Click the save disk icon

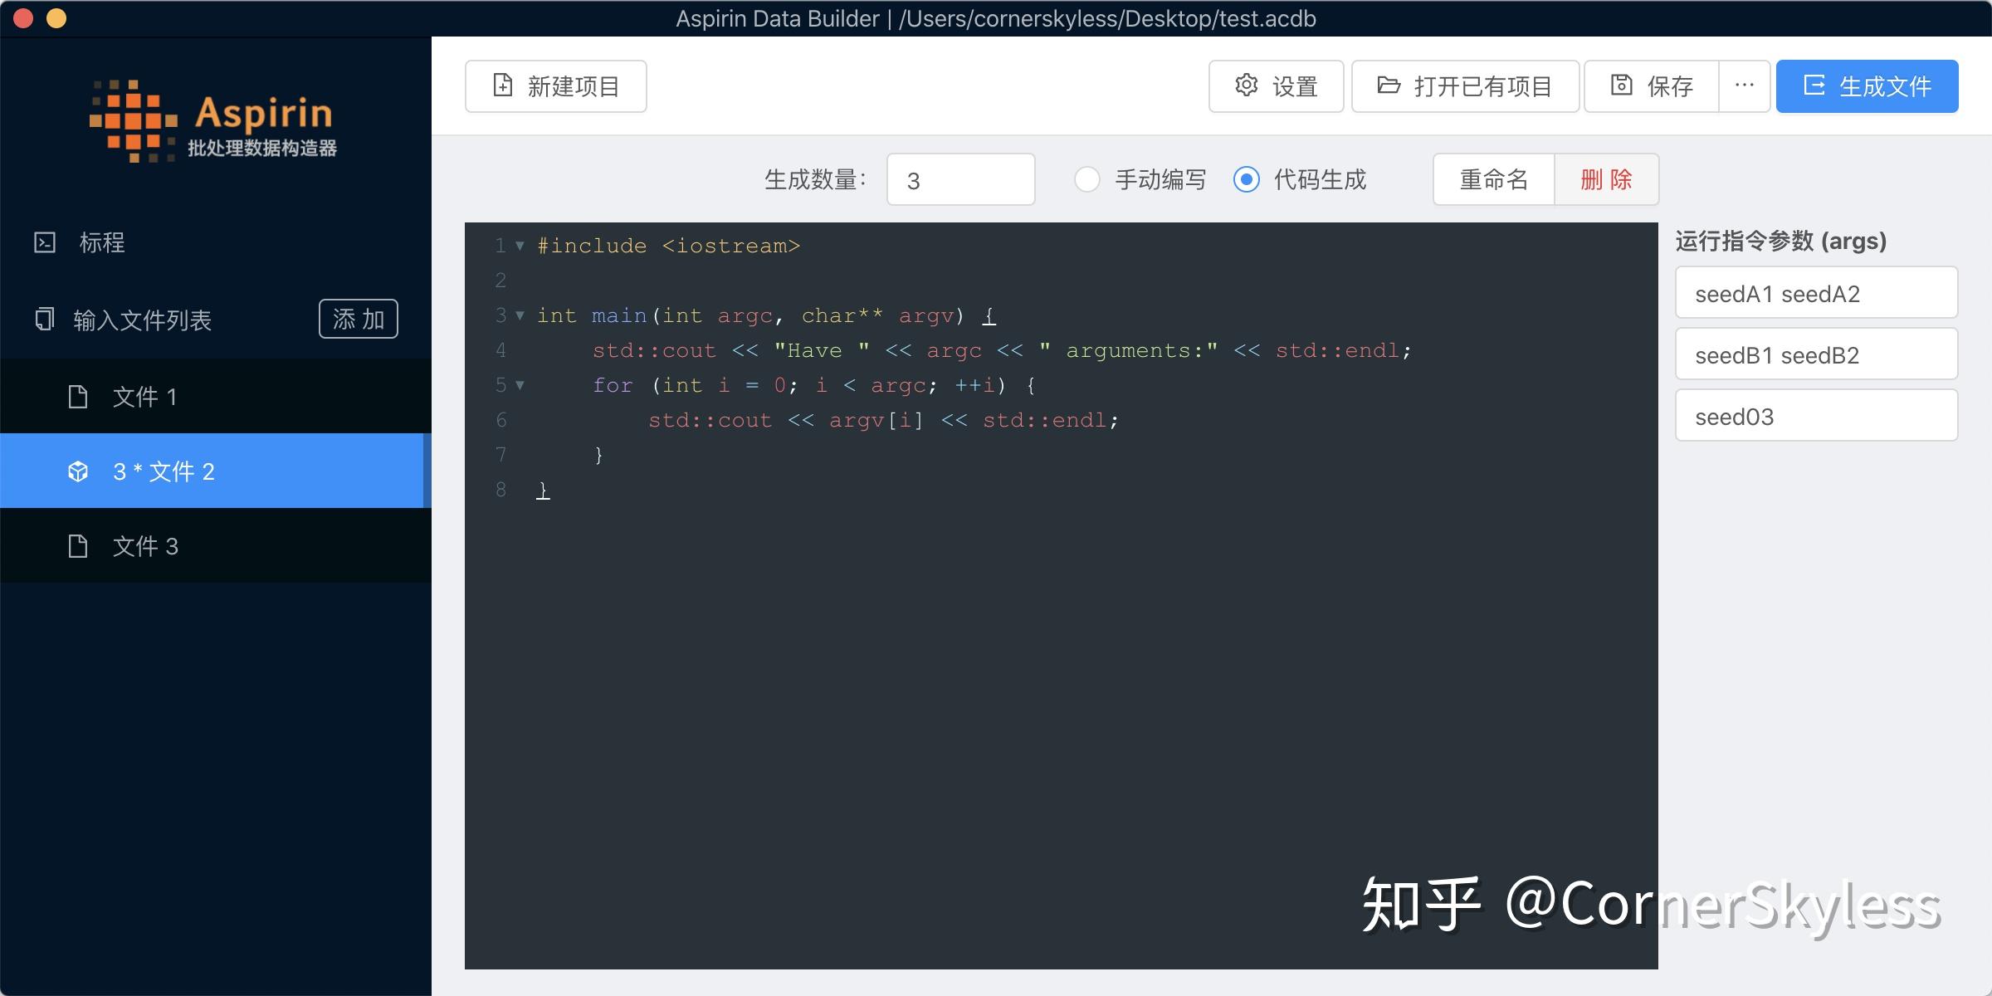(x=1621, y=85)
